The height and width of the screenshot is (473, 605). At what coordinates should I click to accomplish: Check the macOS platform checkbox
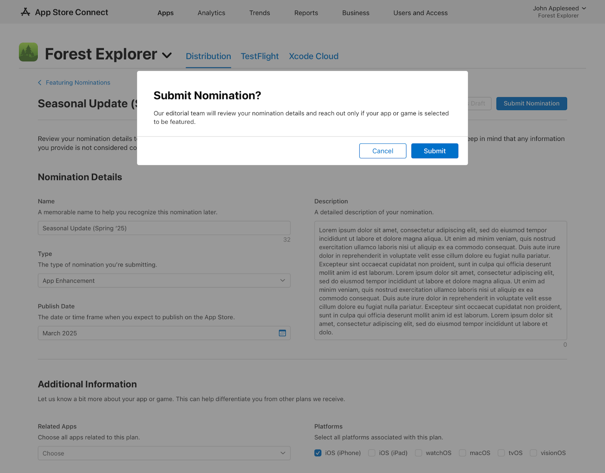462,453
